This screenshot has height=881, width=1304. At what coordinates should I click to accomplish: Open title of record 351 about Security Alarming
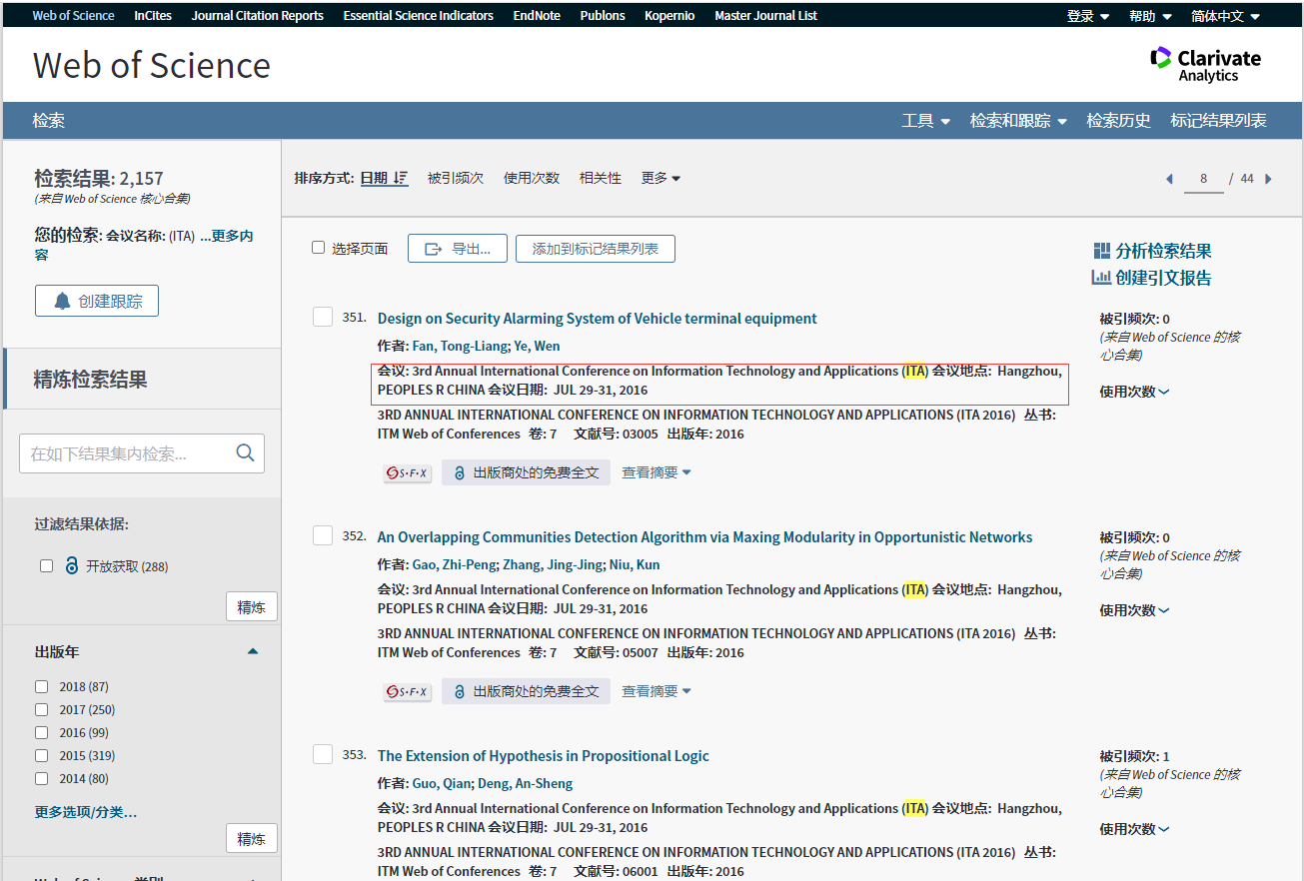[597, 319]
